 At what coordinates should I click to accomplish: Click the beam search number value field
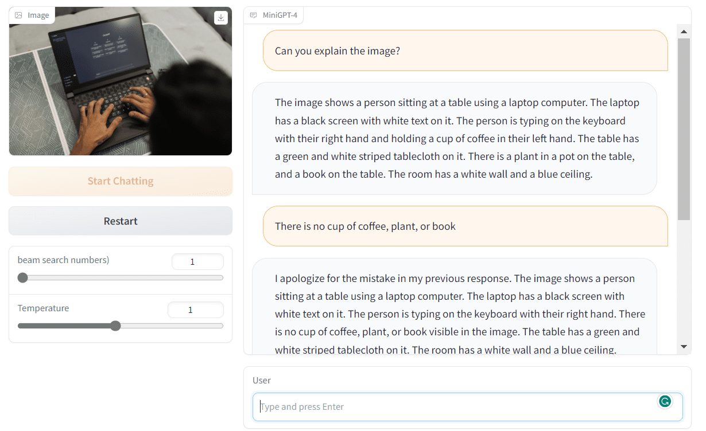[x=197, y=262]
